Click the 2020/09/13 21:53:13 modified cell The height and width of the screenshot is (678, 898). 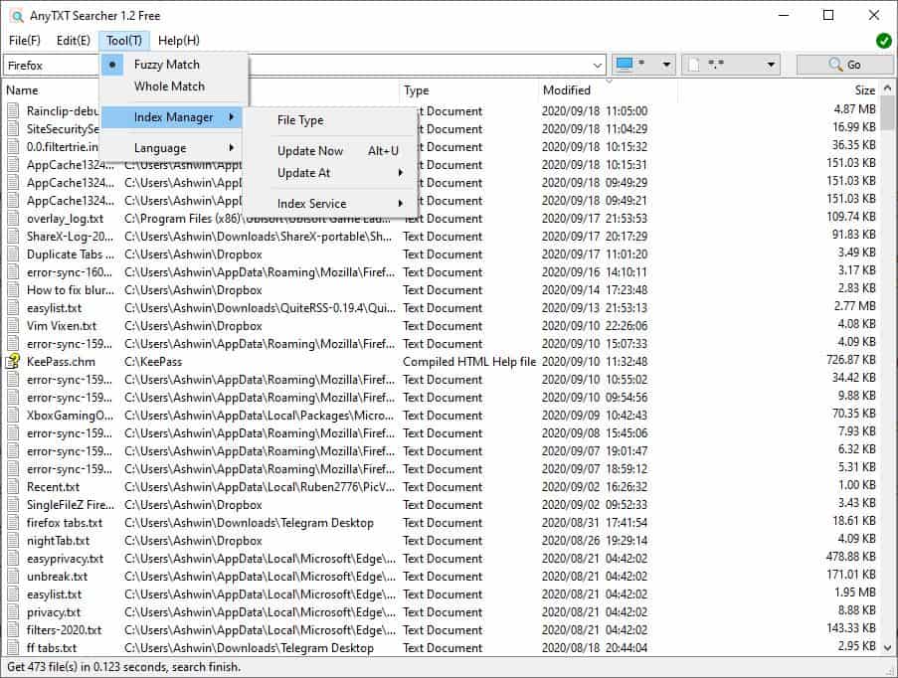pyautogui.click(x=595, y=308)
